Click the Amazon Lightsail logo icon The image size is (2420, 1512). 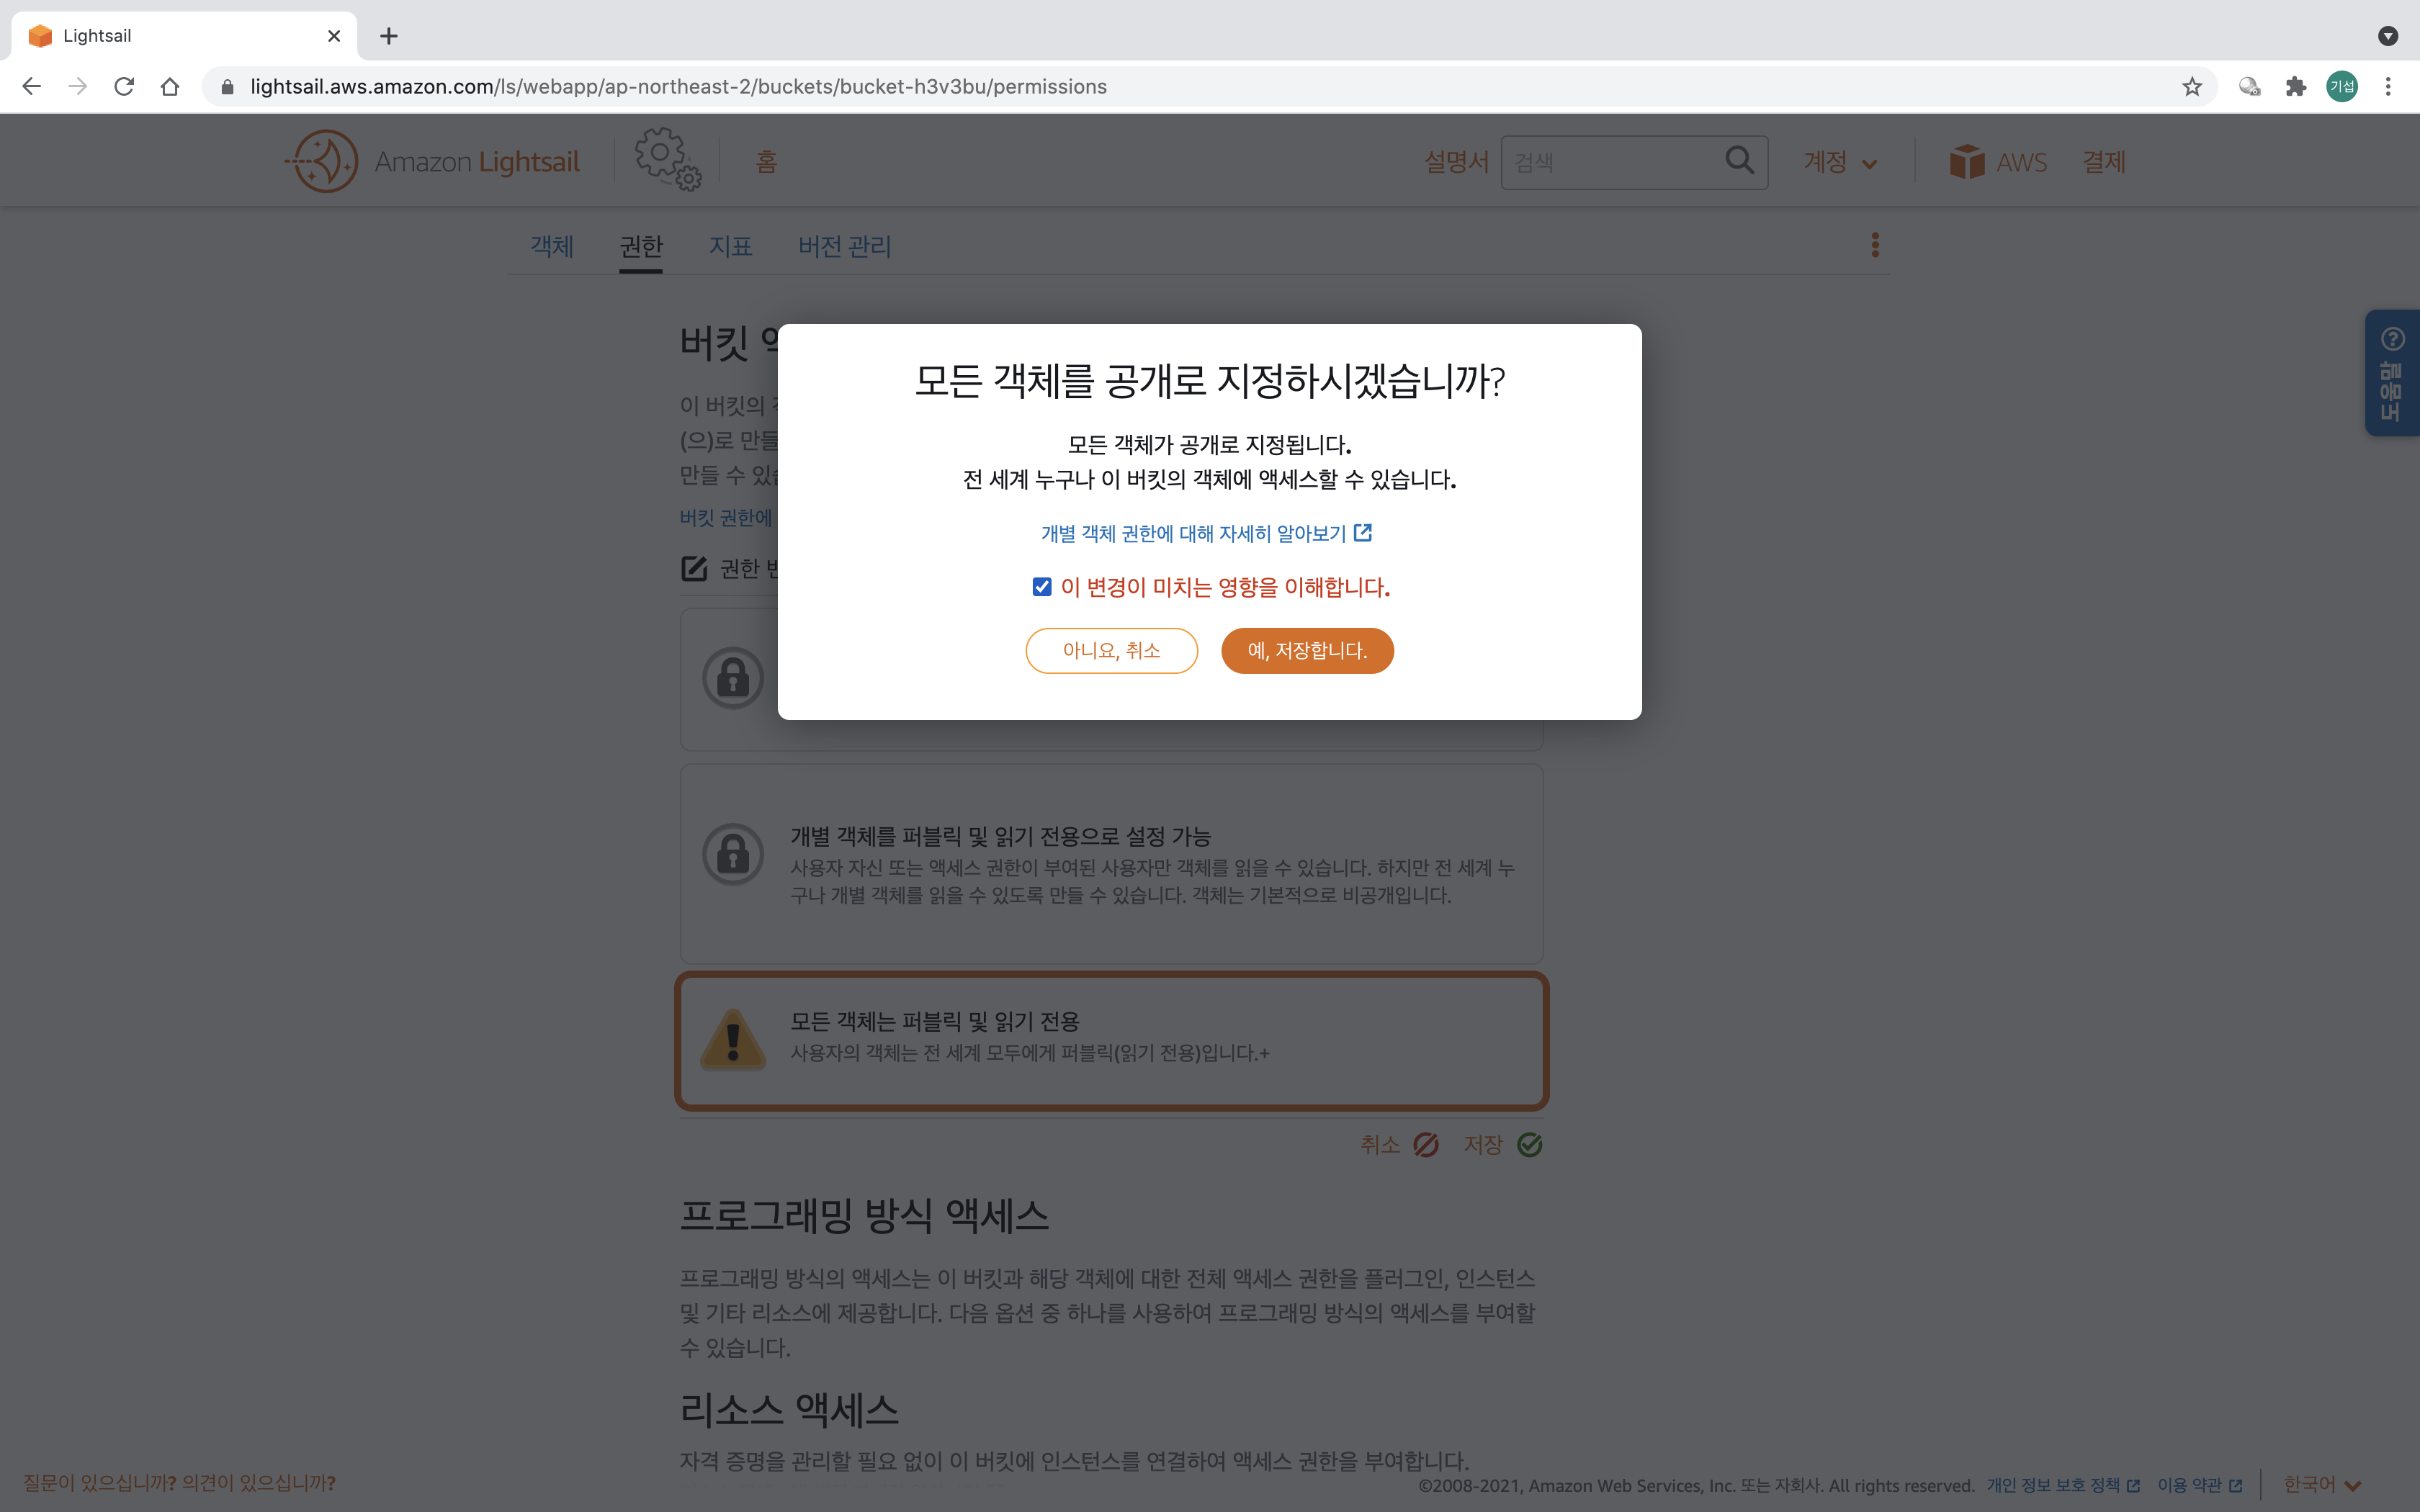(322, 161)
